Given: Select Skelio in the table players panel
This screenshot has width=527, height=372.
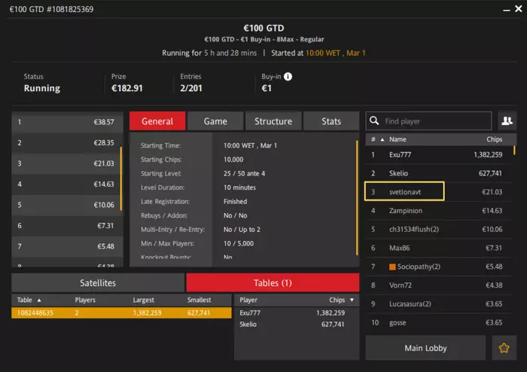Looking at the screenshot, I should pyautogui.click(x=297, y=325).
